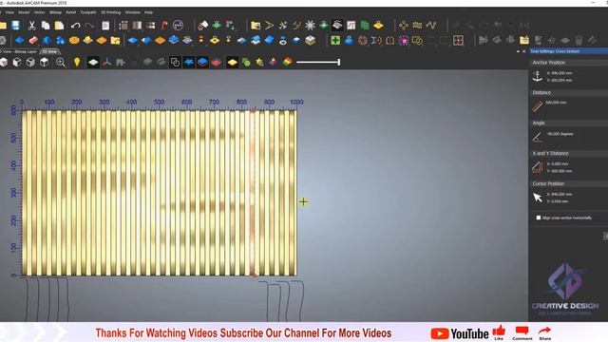This screenshot has width=608, height=342.
Task: Open the Model menu
Action: pyautogui.click(x=24, y=12)
